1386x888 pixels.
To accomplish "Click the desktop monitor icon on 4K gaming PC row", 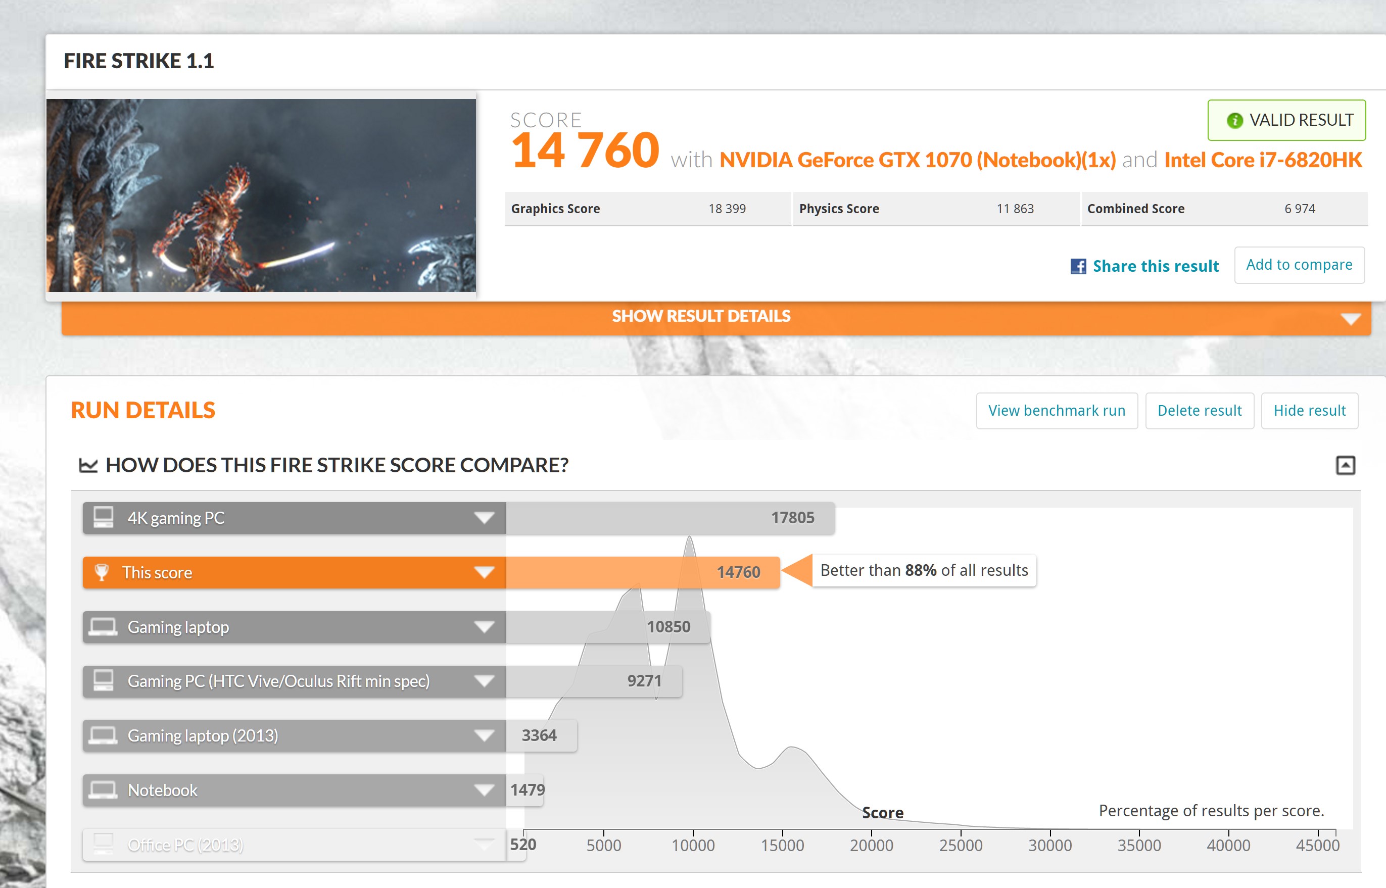I will click(x=103, y=517).
